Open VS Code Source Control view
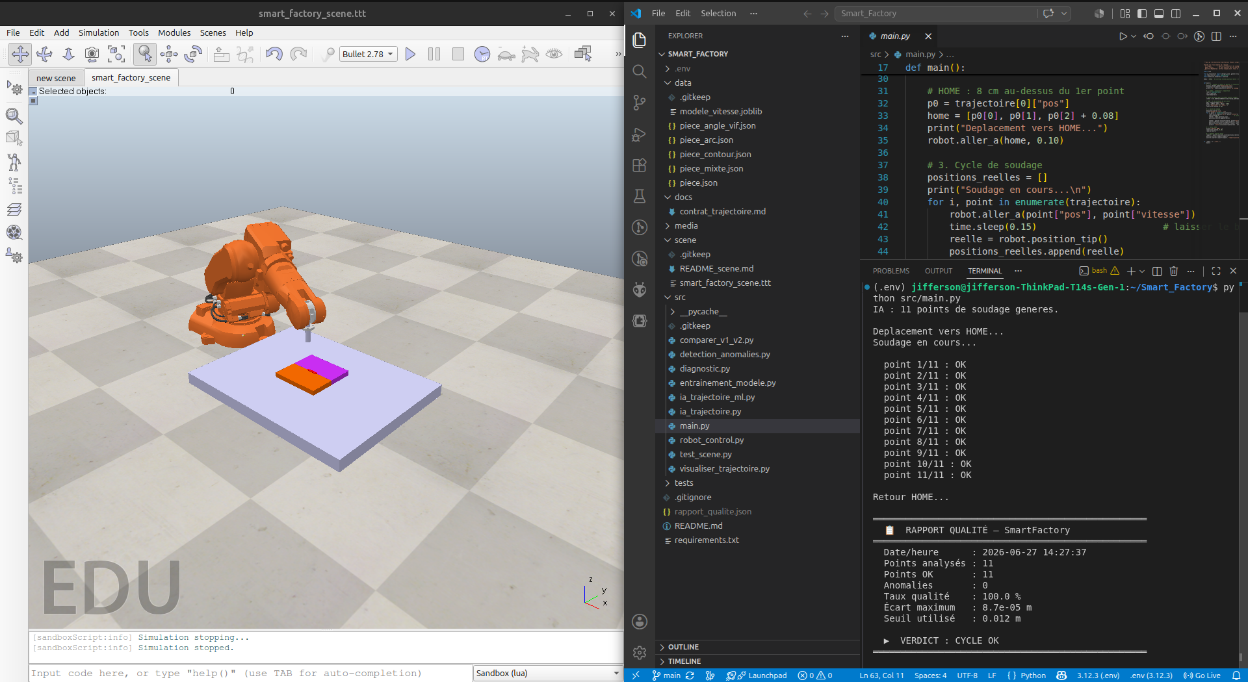Screen dimensions: 1248x682 click(x=640, y=102)
